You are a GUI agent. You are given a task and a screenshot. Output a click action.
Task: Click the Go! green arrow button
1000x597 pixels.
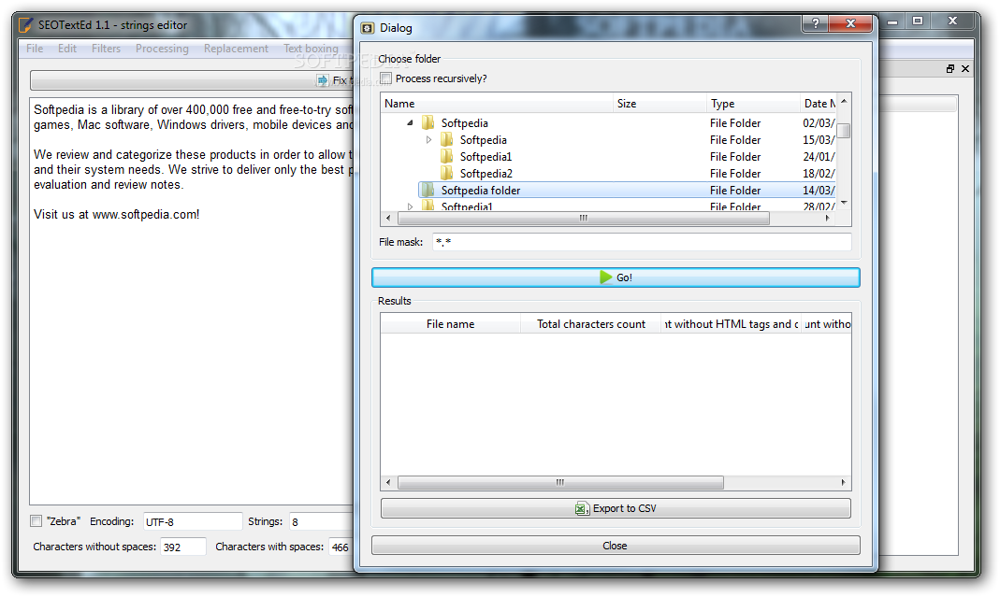point(616,277)
